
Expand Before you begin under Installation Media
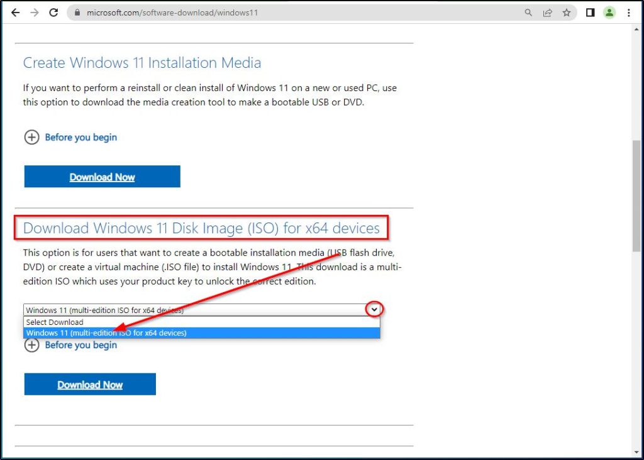[x=70, y=137]
